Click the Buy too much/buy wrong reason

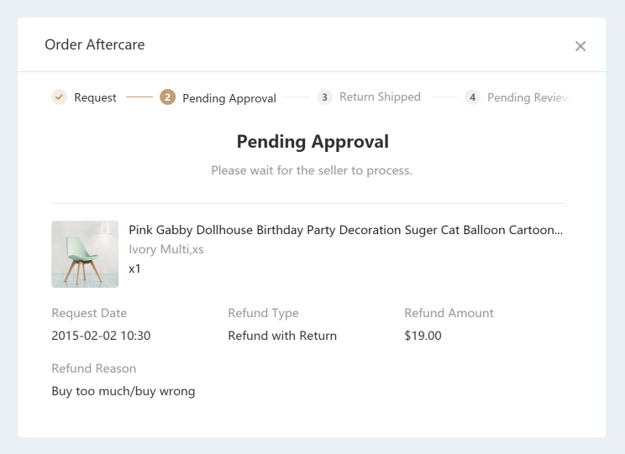tap(123, 391)
